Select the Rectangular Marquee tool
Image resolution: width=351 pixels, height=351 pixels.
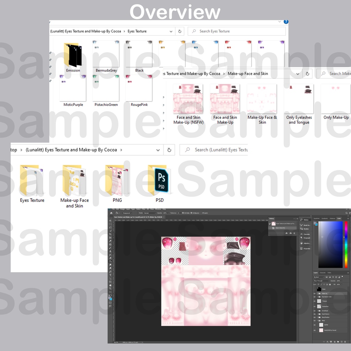(110, 224)
